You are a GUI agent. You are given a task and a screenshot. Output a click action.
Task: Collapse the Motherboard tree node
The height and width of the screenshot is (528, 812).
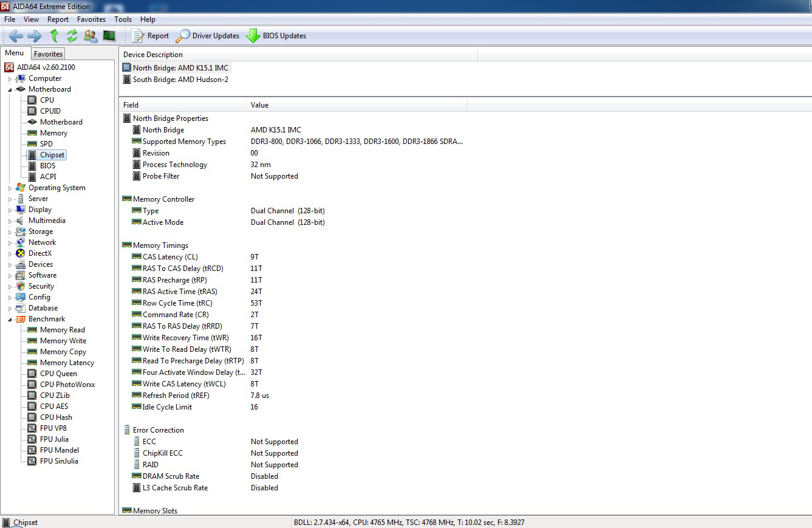pyautogui.click(x=10, y=90)
